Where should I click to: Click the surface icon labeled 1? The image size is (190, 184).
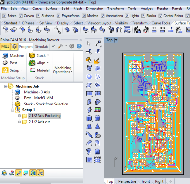89,143
